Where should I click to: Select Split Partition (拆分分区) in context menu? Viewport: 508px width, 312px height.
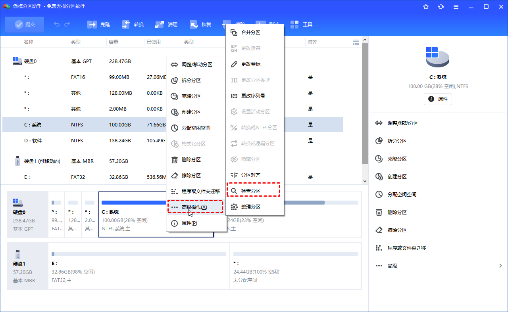pyautogui.click(x=191, y=80)
